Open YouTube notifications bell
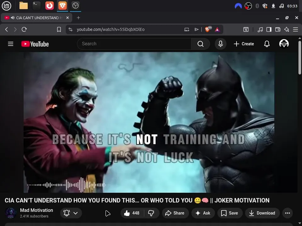302x226 pixels. [x=267, y=44]
